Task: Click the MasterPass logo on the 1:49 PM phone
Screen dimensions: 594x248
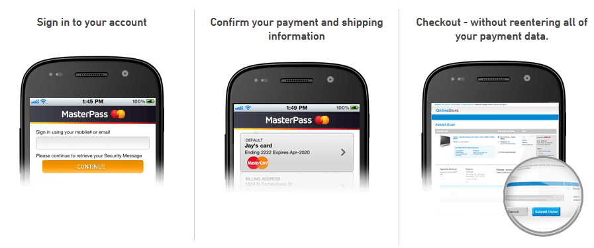Action: (297, 120)
